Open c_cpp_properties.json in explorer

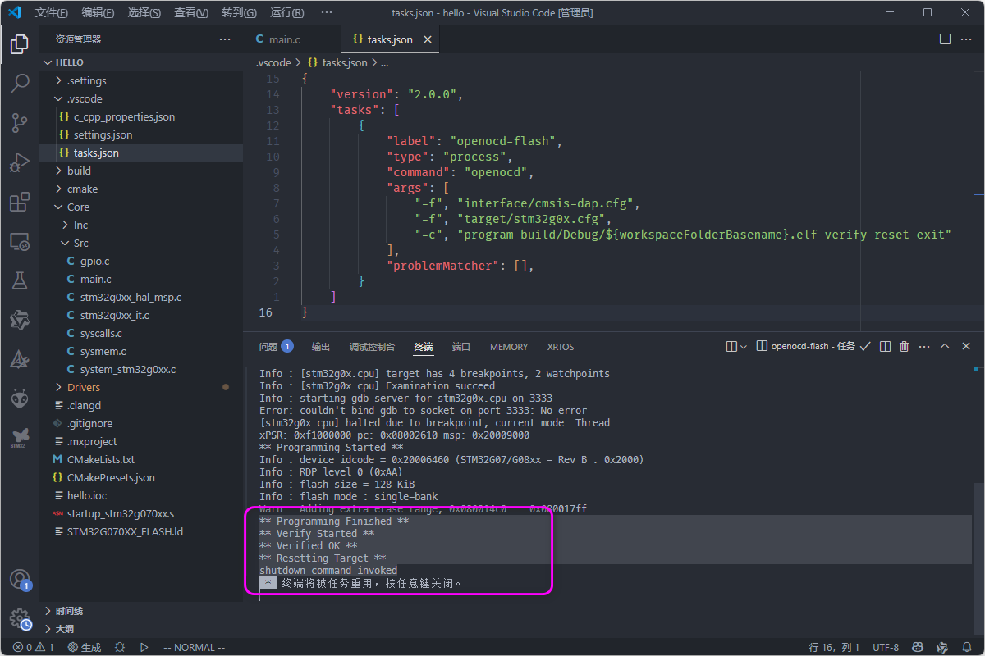click(141, 116)
